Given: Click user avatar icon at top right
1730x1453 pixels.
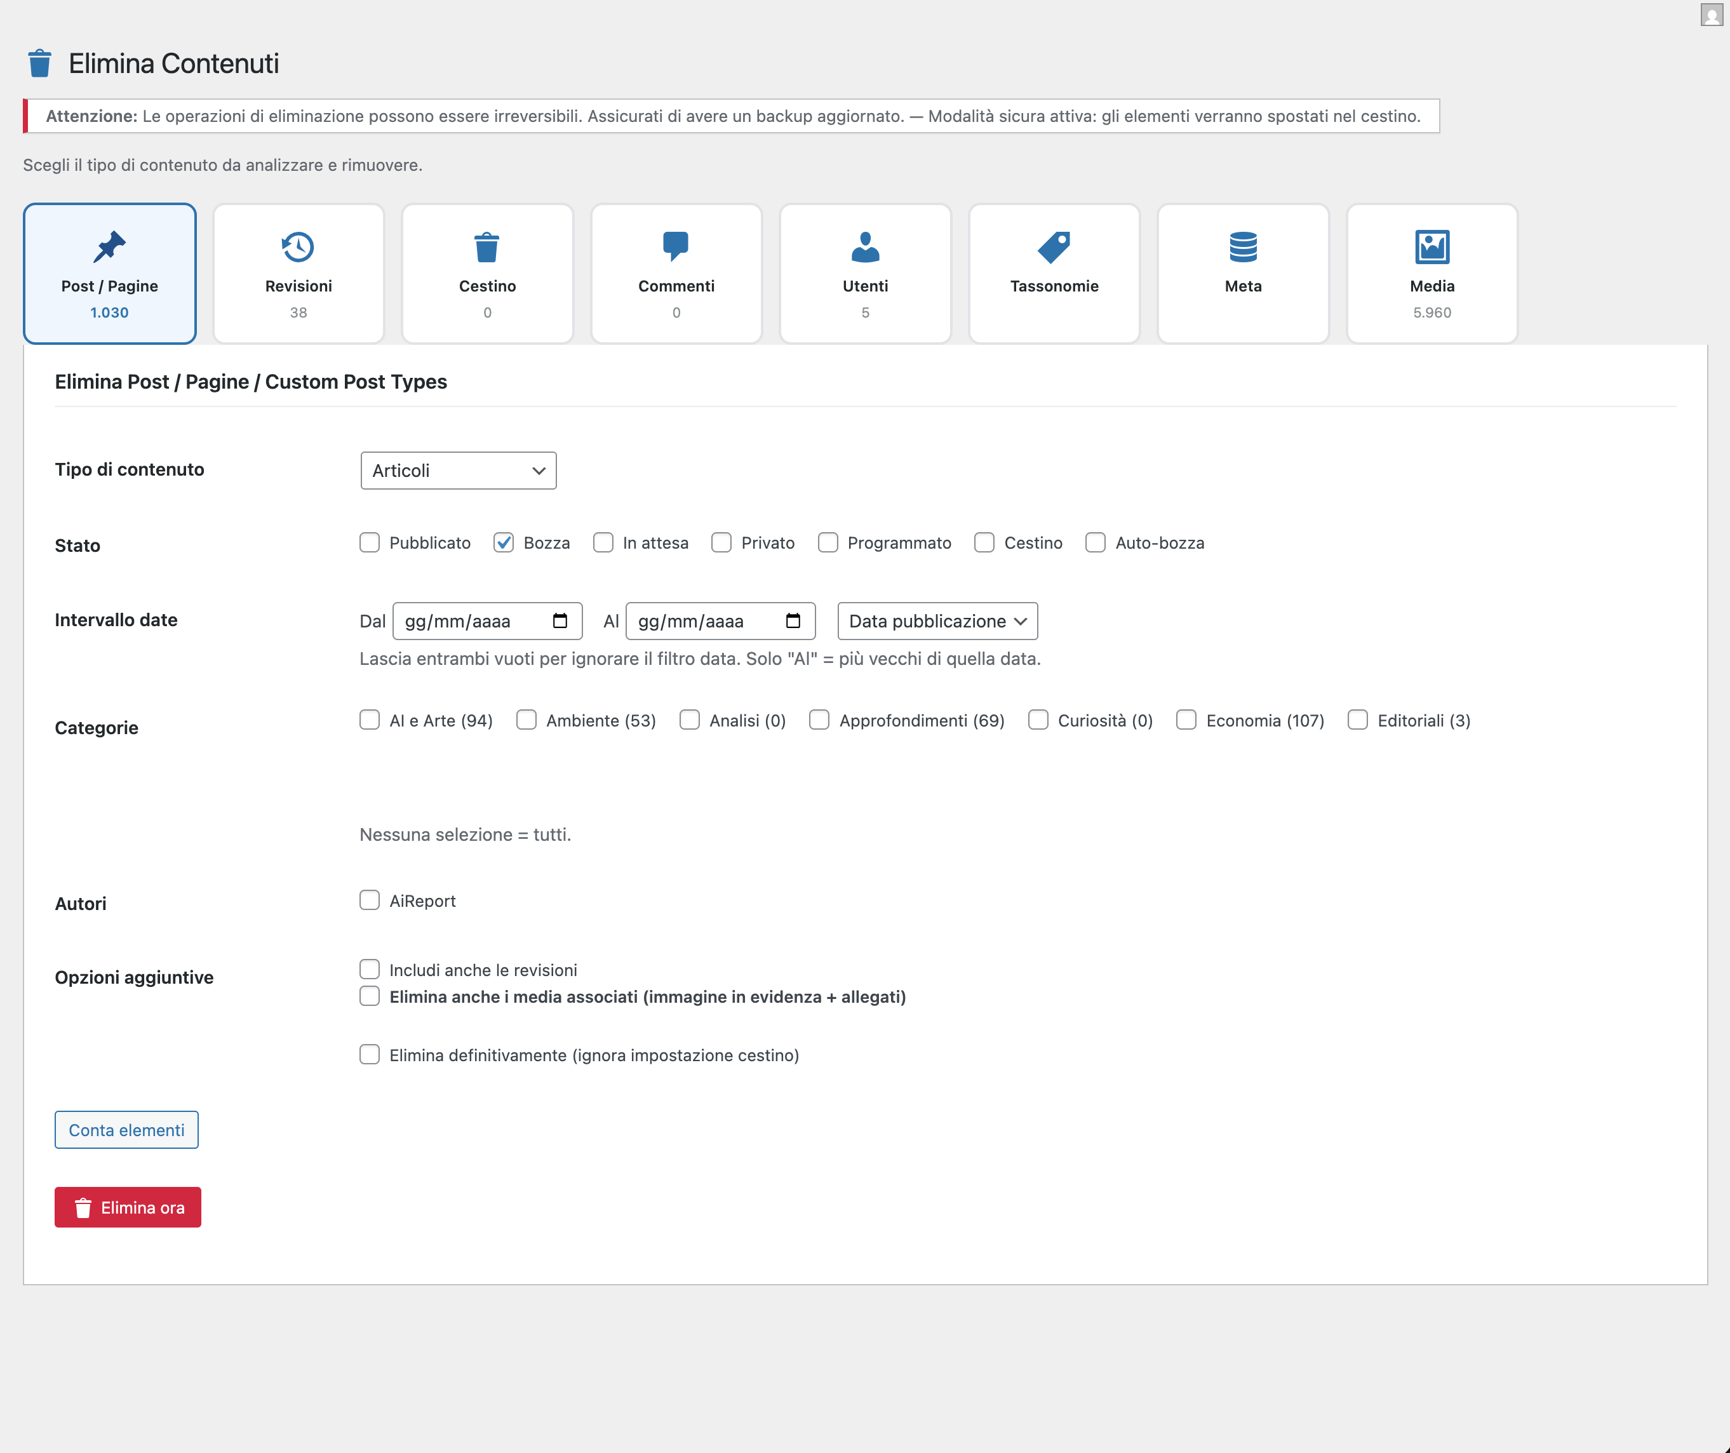Looking at the screenshot, I should [1711, 15].
